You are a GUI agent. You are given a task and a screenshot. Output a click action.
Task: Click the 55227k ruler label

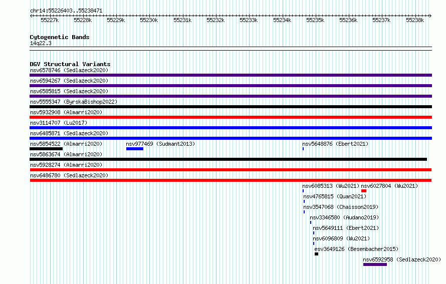coord(50,20)
